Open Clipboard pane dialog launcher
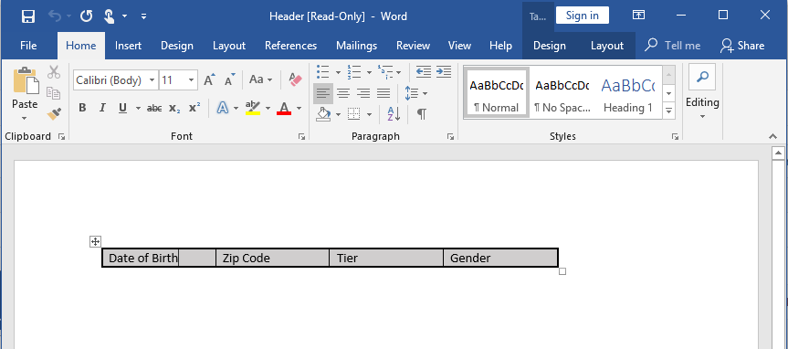 (x=61, y=136)
